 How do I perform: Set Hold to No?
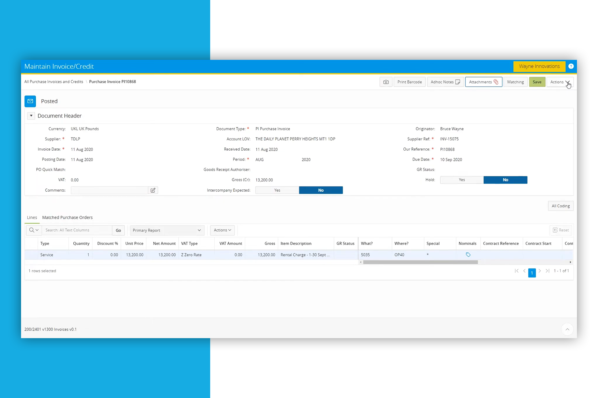click(505, 180)
